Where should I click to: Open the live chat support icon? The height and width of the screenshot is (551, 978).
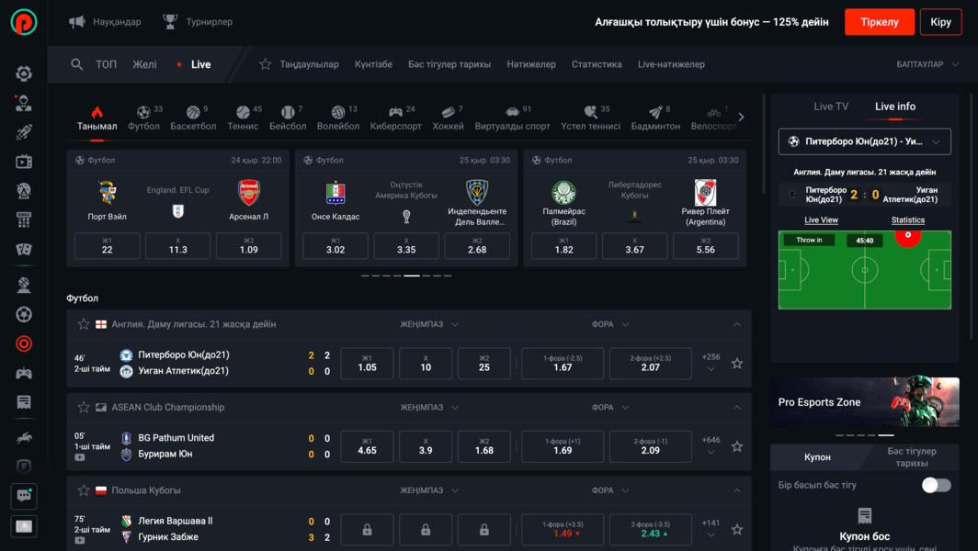coord(24,496)
